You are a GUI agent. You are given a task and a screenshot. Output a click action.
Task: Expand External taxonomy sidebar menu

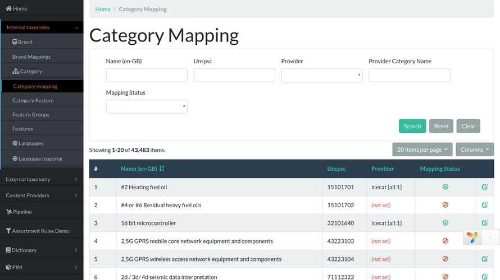click(x=42, y=179)
